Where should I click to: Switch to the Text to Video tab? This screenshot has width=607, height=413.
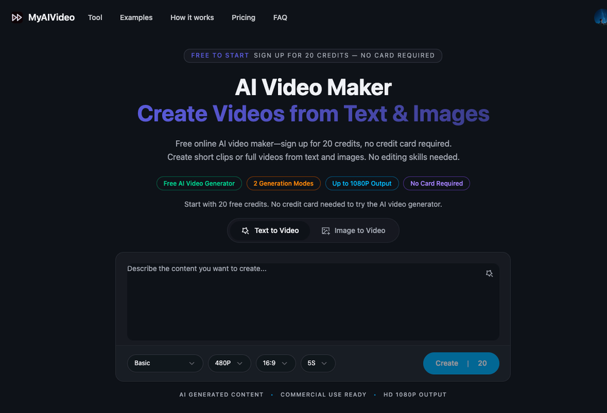coord(270,230)
